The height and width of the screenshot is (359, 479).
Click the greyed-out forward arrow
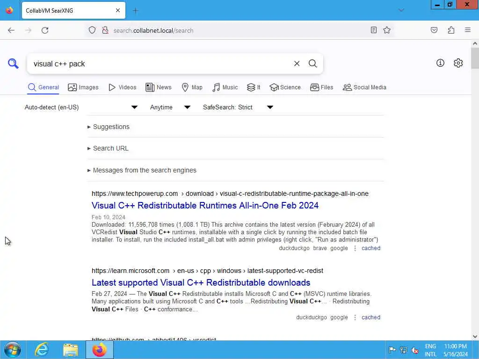pyautogui.click(x=28, y=30)
